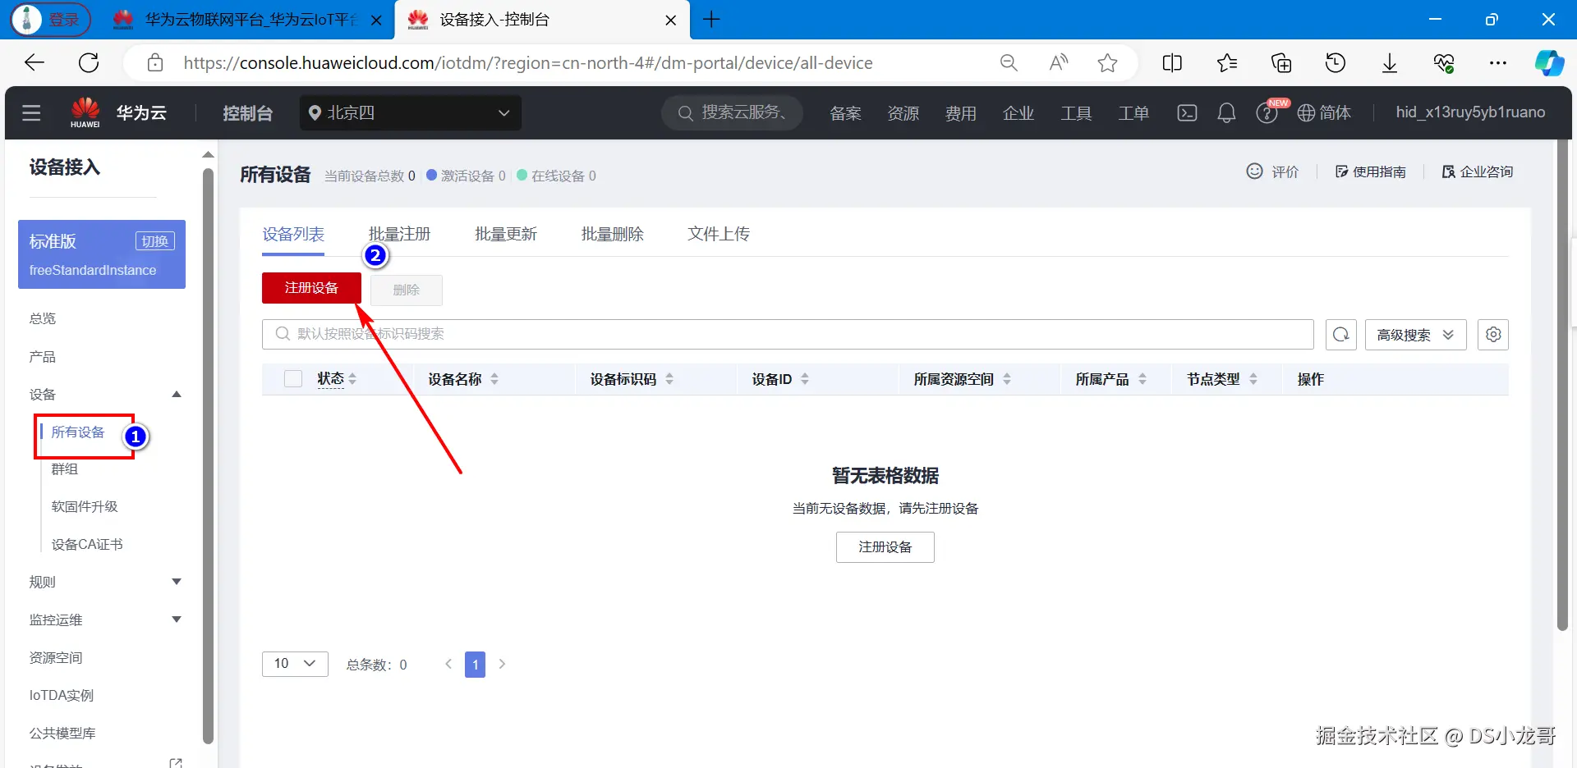Switch language via the 简体 globe
Image resolution: width=1577 pixels, height=768 pixels.
[1324, 112]
